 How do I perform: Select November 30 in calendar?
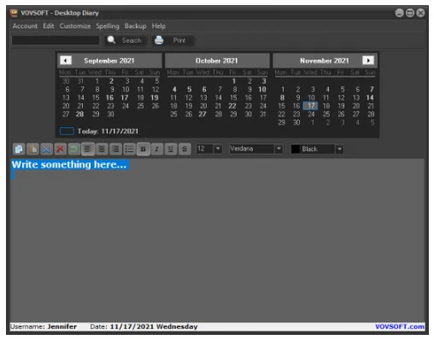[296, 122]
